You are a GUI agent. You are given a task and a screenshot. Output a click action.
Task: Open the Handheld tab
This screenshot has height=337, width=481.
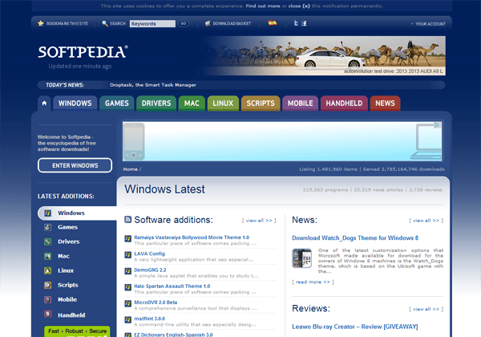click(344, 104)
